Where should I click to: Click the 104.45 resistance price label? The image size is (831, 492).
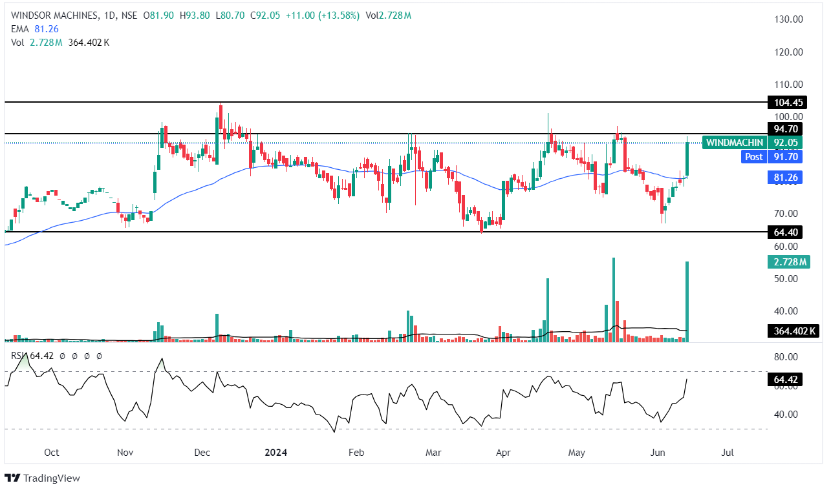click(784, 102)
